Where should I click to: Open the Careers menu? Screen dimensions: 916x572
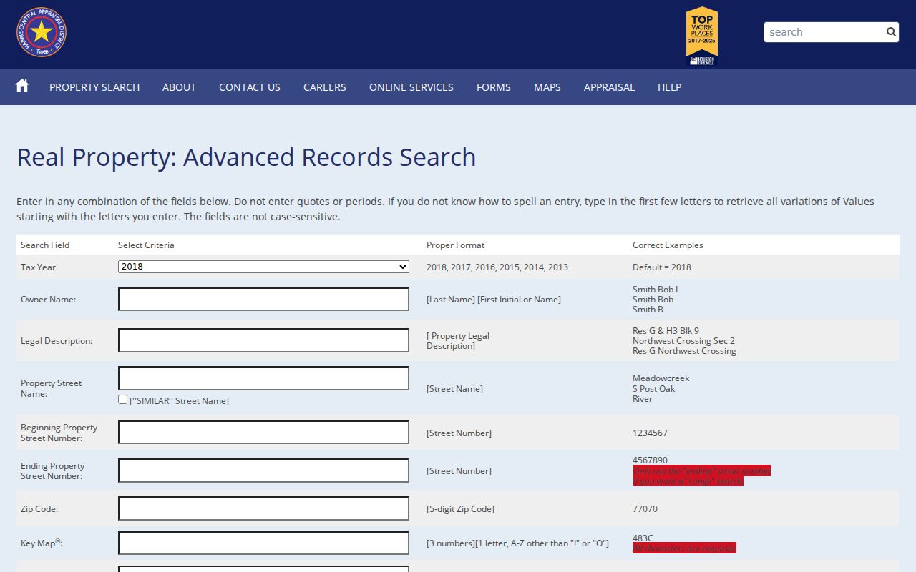pyautogui.click(x=325, y=87)
